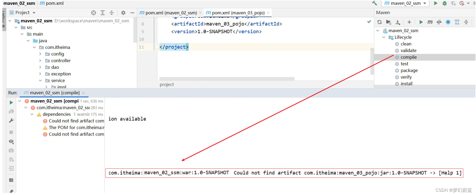The image size is (476, 195).
Task: Click the profiler clock run icon
Action: point(462,3)
